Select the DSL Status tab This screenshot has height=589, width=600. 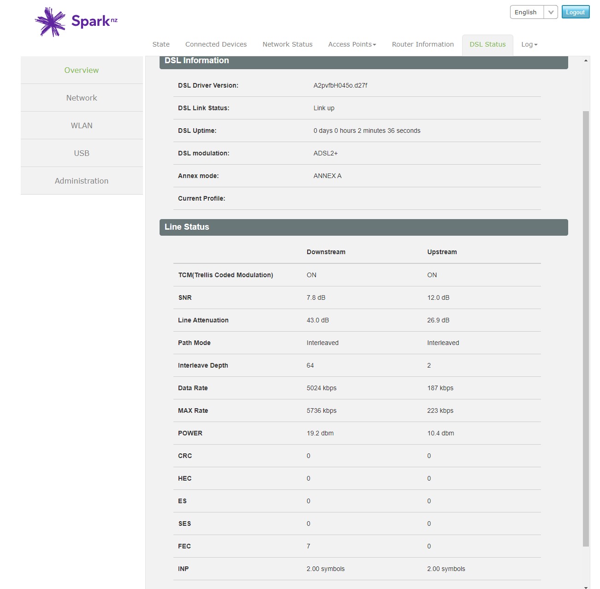coord(487,45)
